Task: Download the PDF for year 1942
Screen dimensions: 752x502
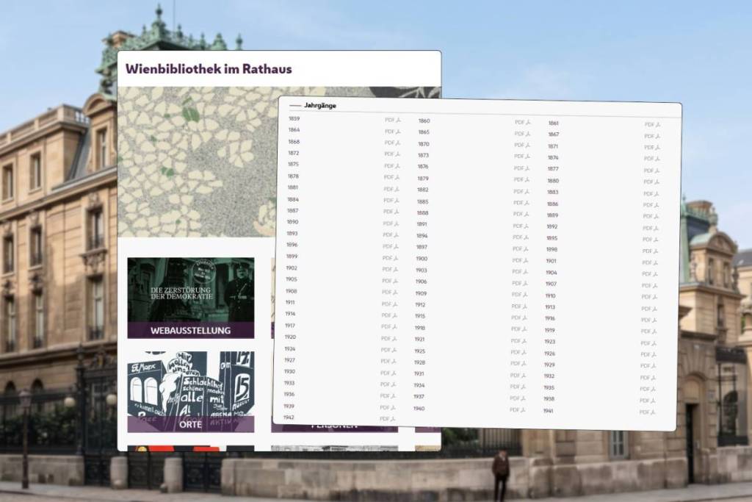Action: pyautogui.click(x=388, y=419)
